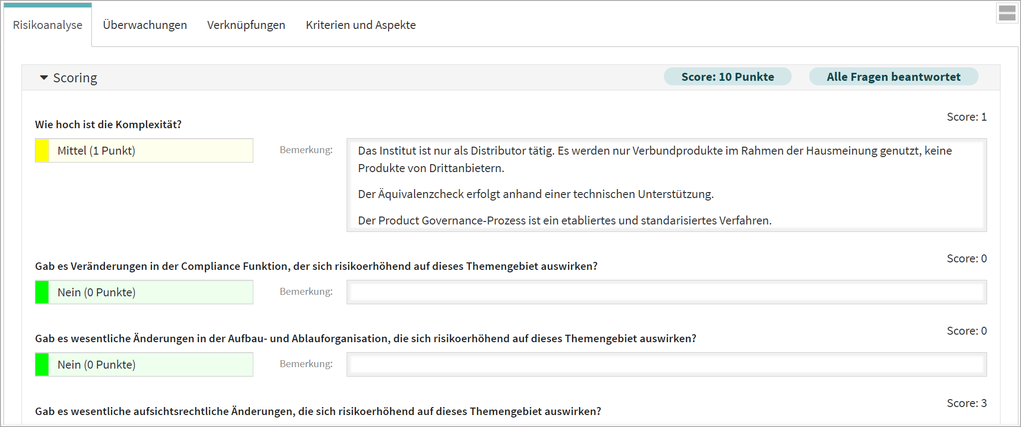The width and height of the screenshot is (1021, 427).
Task: Go to Kriterien und Aspekte tab
Action: click(361, 25)
